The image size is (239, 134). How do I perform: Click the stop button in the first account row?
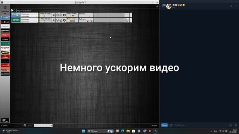click(x=61, y=15)
